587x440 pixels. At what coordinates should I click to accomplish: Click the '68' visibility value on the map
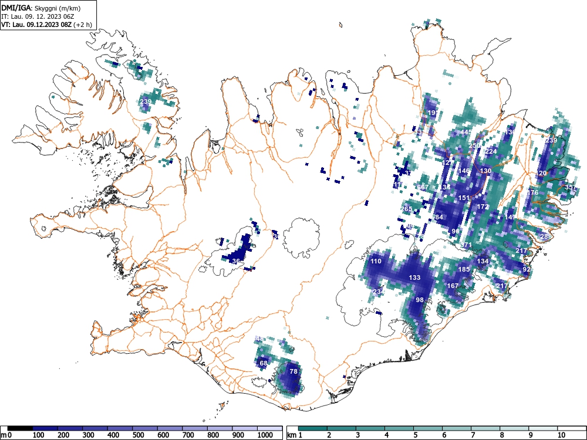(x=264, y=363)
